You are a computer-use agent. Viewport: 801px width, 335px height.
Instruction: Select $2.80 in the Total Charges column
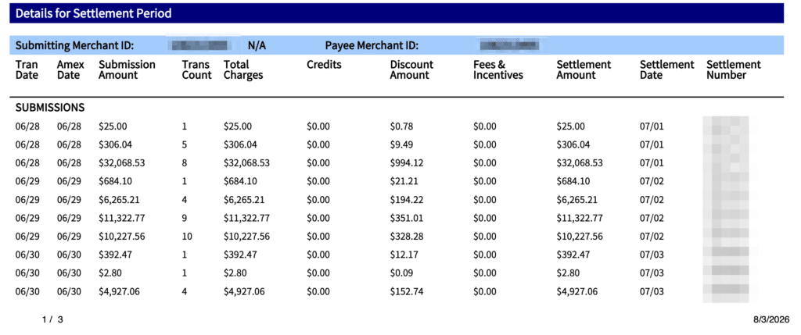(x=235, y=273)
